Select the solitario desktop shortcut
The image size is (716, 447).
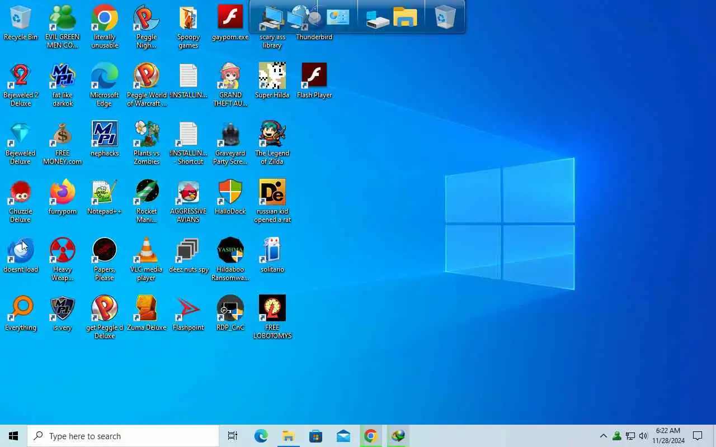click(272, 255)
